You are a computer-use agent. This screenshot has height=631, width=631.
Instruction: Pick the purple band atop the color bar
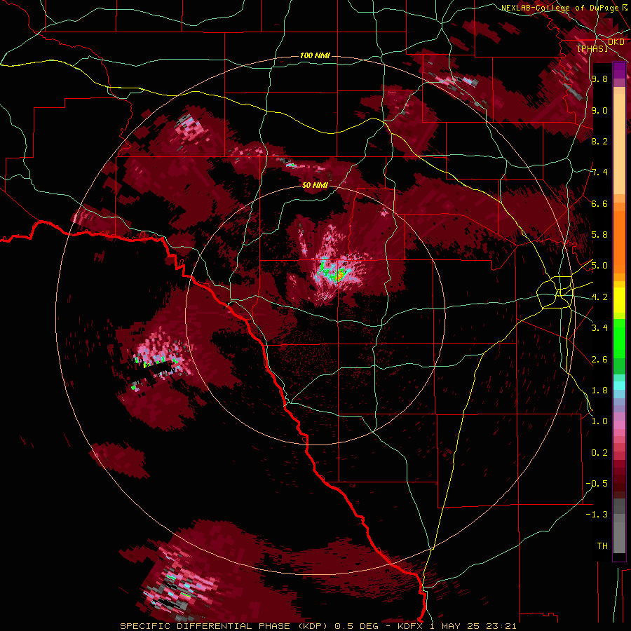619,70
